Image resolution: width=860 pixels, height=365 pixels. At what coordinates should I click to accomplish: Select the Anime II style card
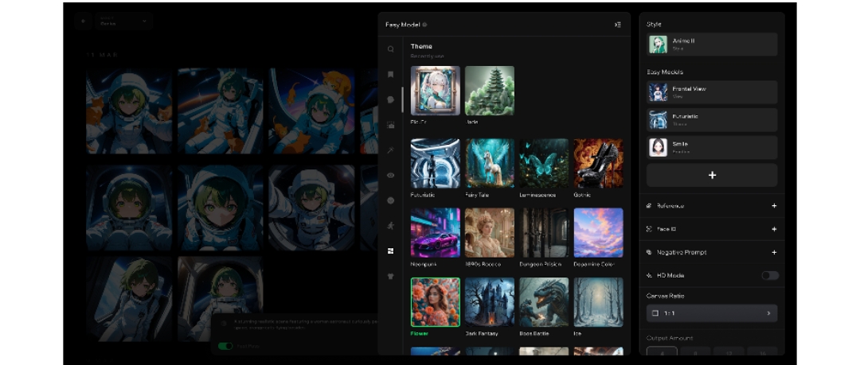tap(711, 45)
